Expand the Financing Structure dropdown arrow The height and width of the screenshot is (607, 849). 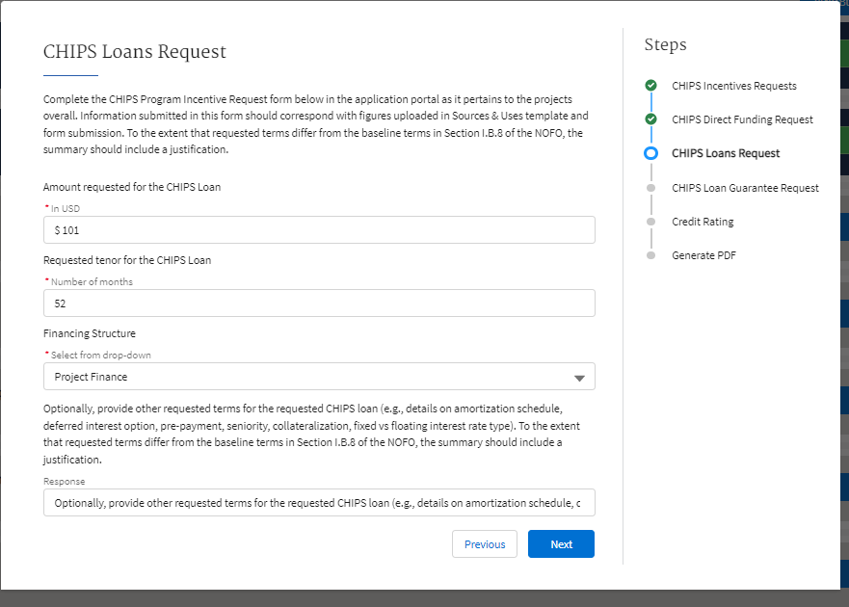click(579, 378)
